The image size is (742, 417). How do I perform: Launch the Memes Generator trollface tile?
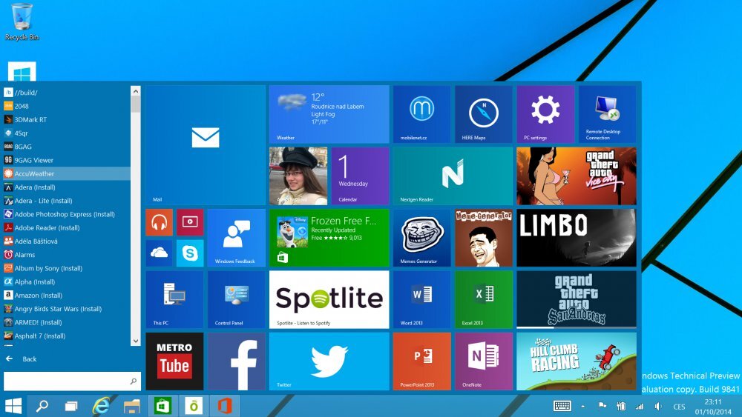point(421,238)
